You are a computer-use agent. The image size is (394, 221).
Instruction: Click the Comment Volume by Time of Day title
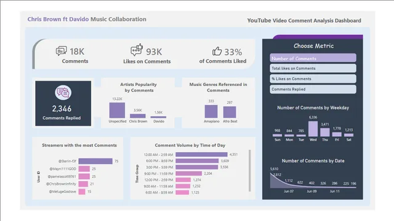coord(190,145)
